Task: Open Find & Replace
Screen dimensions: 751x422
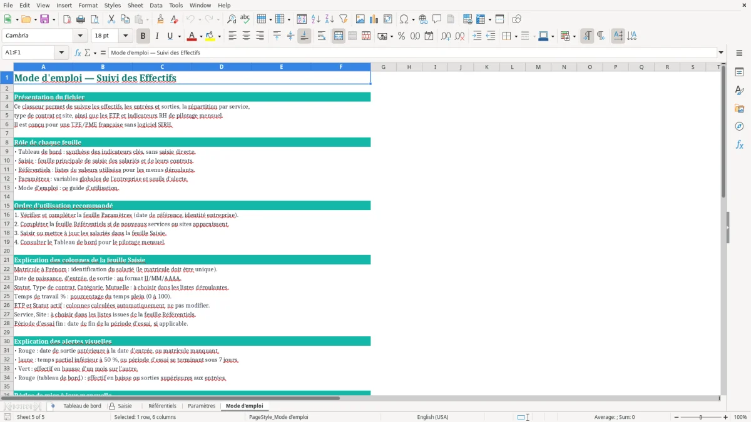Action: tap(232, 19)
